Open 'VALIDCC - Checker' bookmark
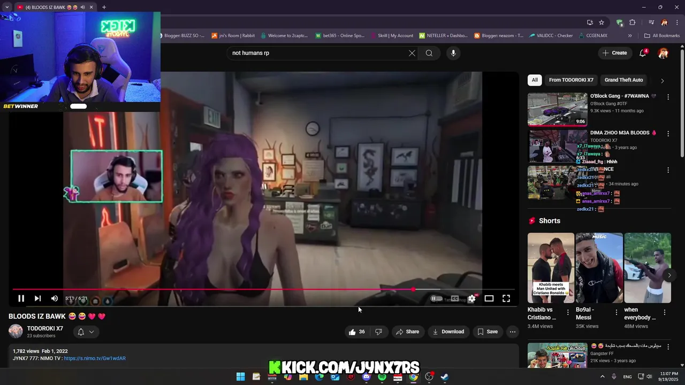 [x=551, y=36]
